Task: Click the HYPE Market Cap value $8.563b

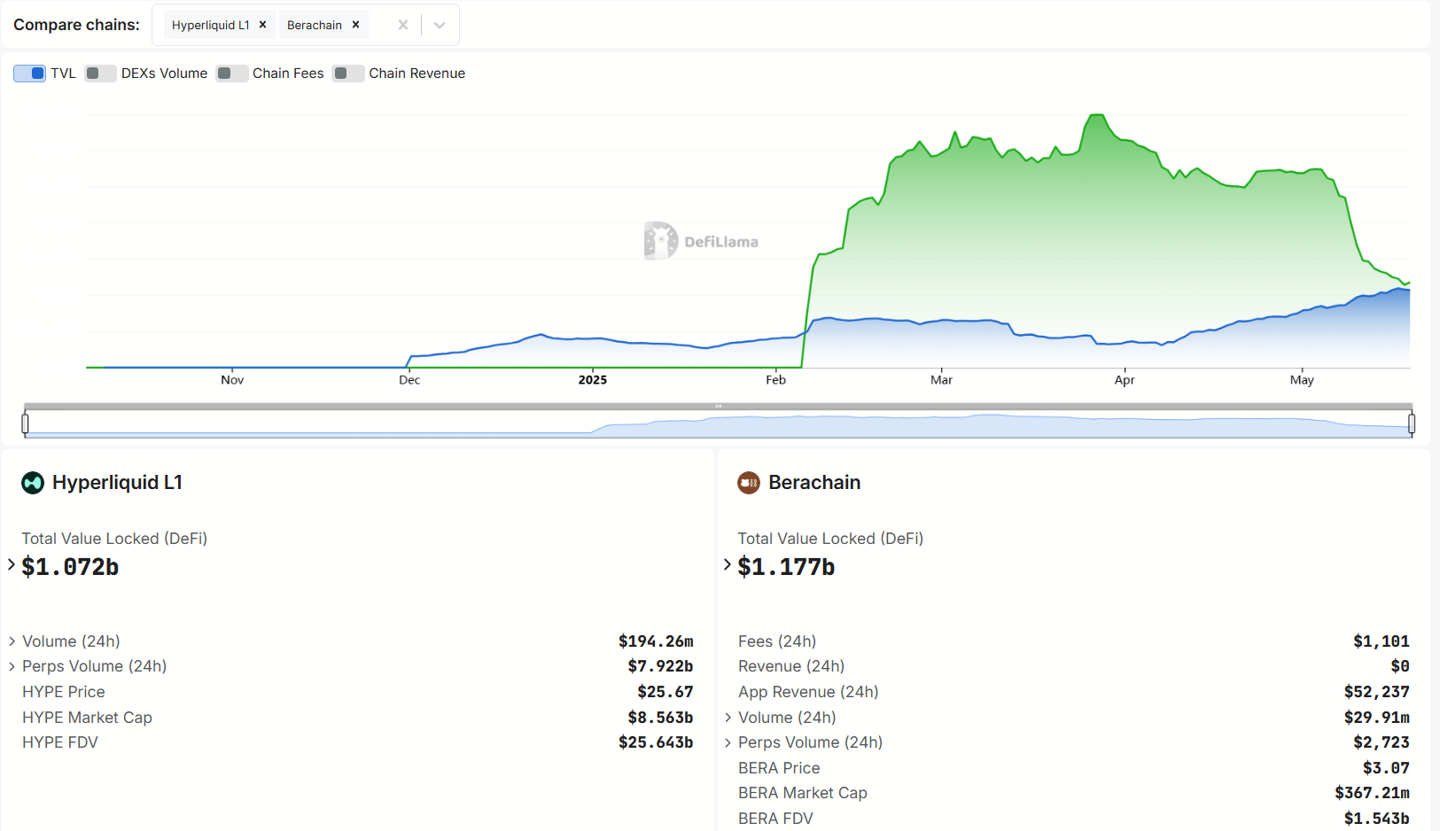Action: (660, 718)
